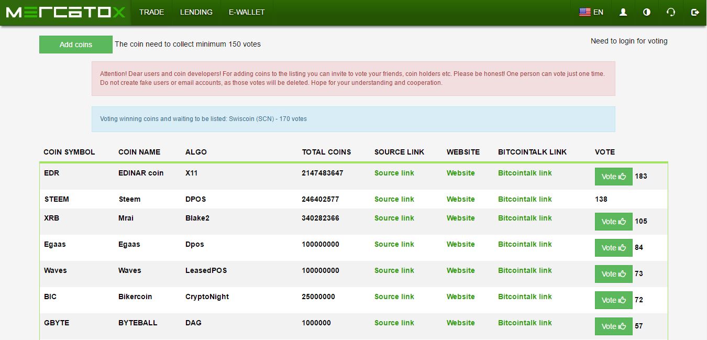Select the CryptoNight algo cell

(x=207, y=297)
